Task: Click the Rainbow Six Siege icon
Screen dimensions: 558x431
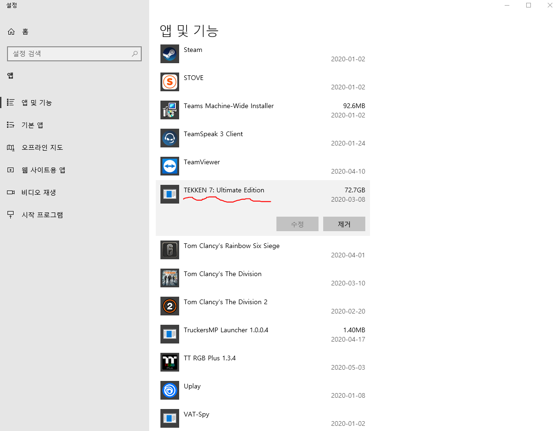Action: [170, 250]
